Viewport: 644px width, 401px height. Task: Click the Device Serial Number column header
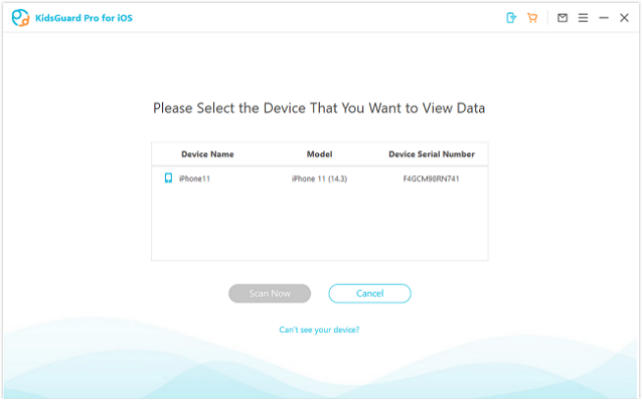click(x=432, y=154)
